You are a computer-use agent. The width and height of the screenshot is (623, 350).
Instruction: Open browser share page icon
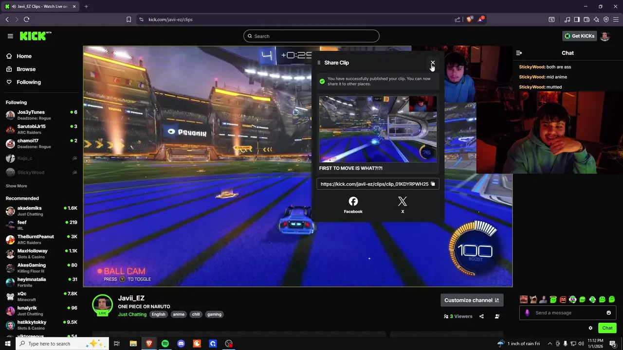pyautogui.click(x=458, y=19)
